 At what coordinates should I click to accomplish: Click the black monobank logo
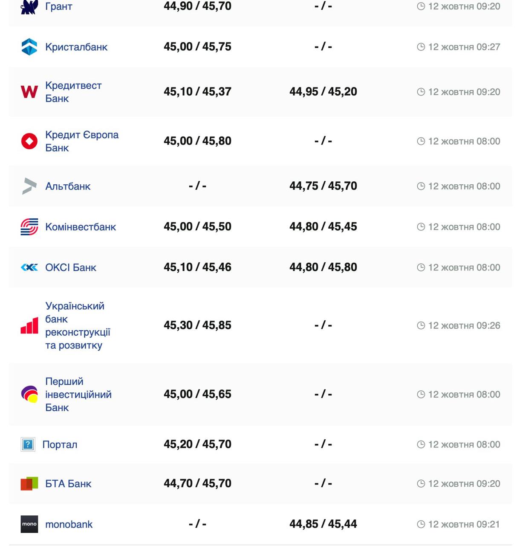[x=29, y=524]
